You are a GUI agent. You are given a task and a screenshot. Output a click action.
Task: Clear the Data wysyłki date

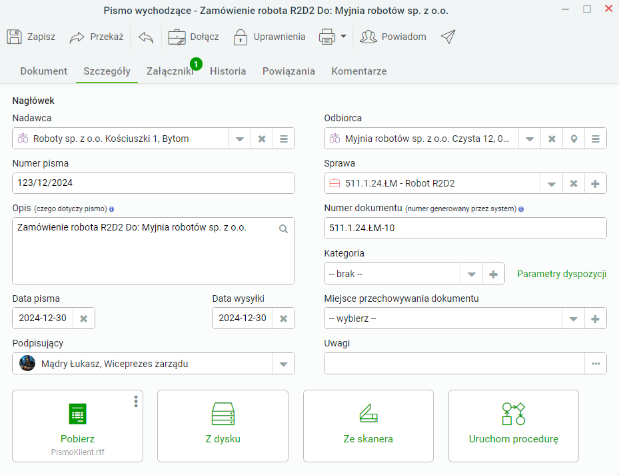point(283,318)
